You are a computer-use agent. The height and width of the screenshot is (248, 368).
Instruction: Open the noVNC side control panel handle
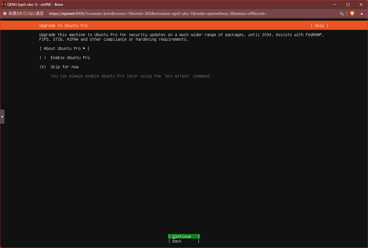[x=2, y=117]
